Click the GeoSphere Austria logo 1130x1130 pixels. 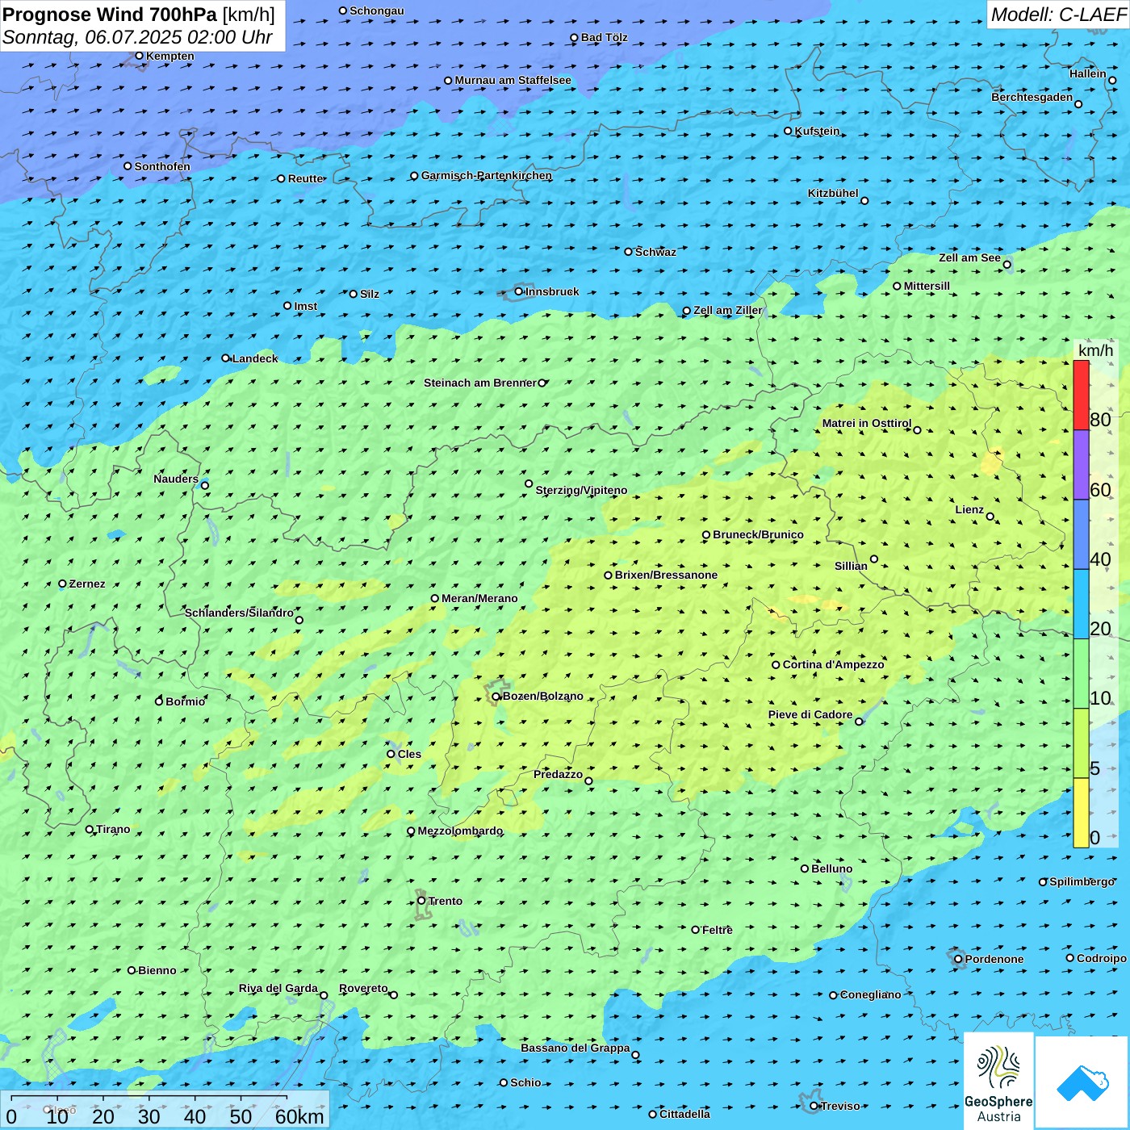coord(998,1082)
